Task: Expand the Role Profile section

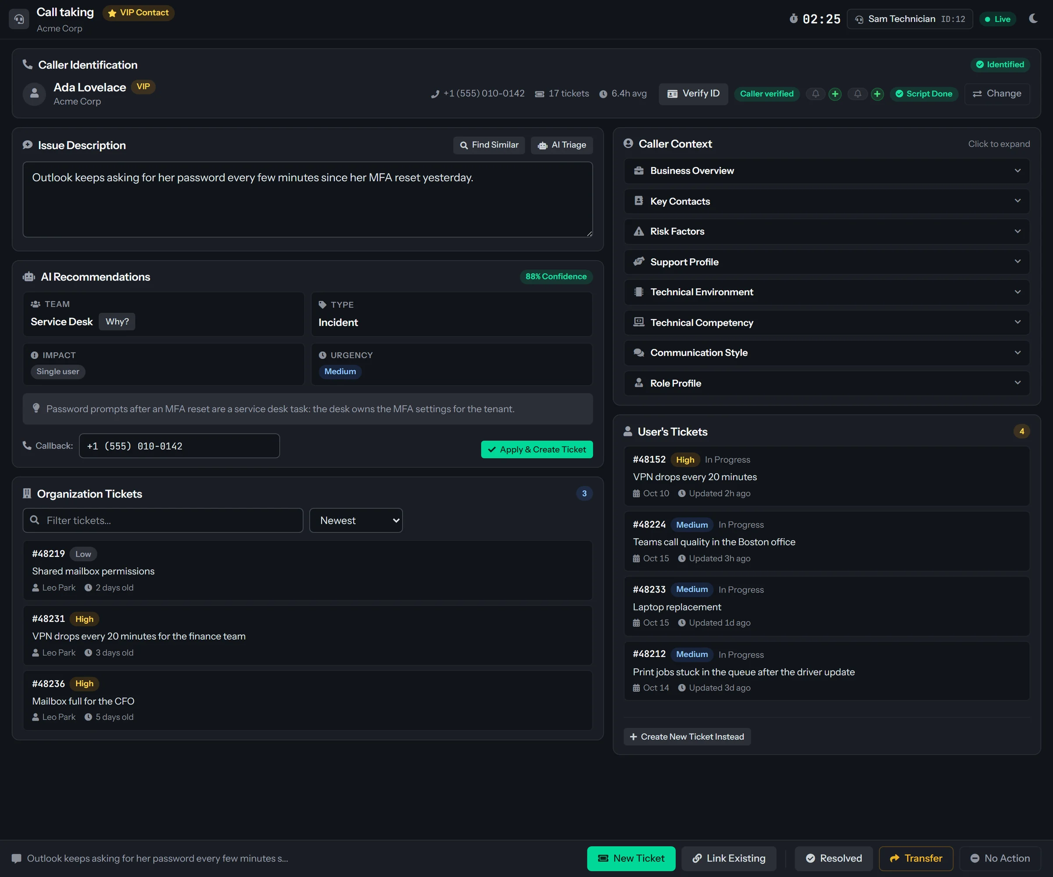Action: (x=826, y=383)
